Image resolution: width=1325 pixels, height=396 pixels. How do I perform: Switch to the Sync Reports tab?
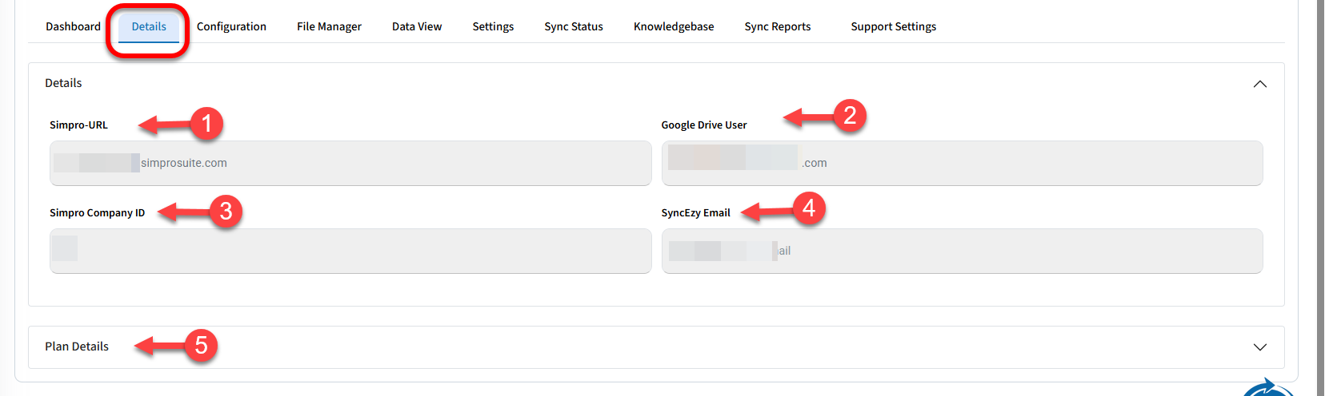[x=777, y=26]
